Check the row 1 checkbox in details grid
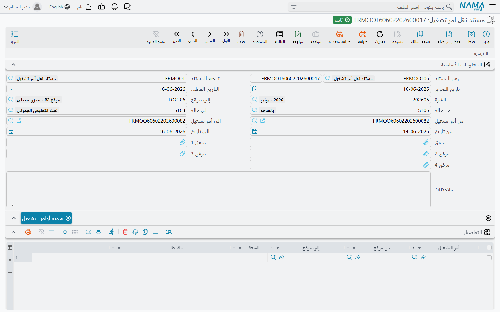 click(x=489, y=258)
